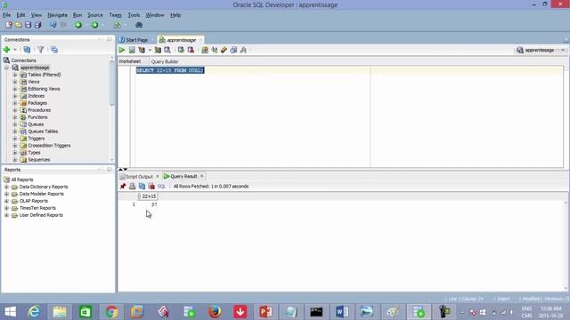The height and width of the screenshot is (320, 570).
Task: Select the Sequences tree item
Action: tap(38, 160)
